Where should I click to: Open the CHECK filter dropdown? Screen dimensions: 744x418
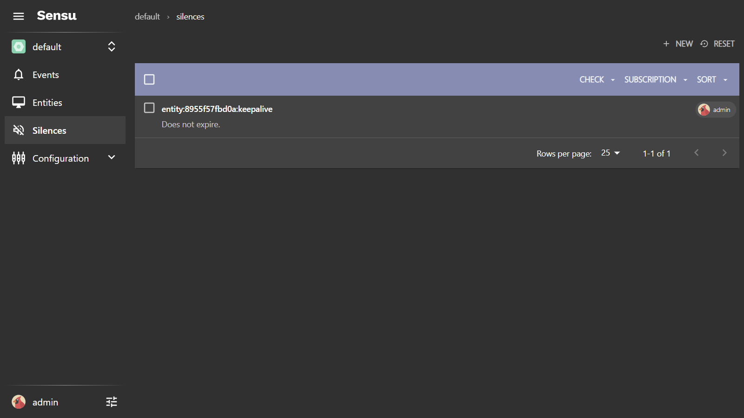tap(597, 79)
